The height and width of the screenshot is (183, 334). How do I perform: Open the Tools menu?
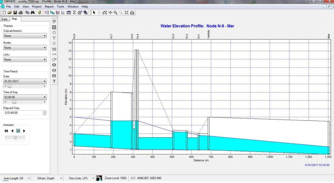pyautogui.click(x=60, y=7)
